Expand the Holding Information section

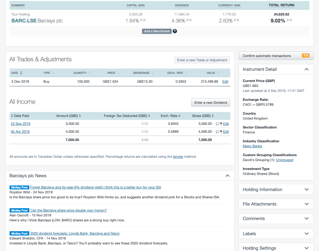[x=306, y=189]
